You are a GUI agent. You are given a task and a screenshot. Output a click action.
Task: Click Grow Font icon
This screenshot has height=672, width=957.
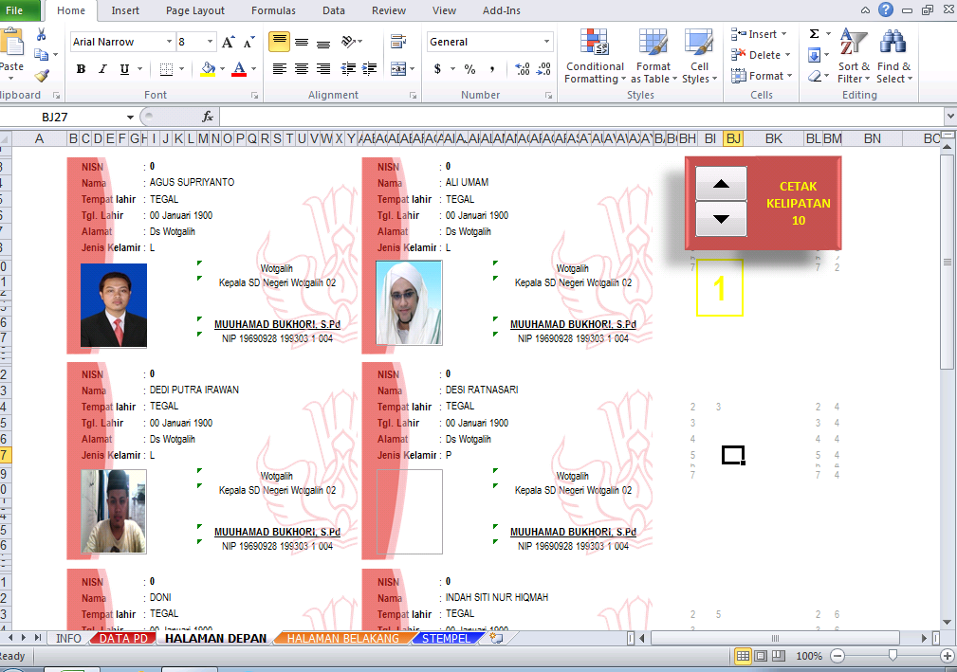click(228, 42)
